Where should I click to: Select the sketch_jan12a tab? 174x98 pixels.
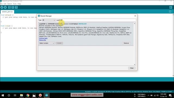point(7,12)
